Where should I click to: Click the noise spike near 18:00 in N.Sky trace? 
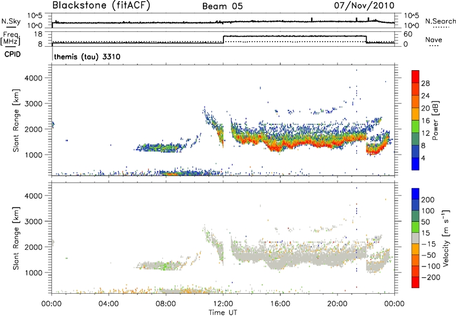click(x=312, y=20)
